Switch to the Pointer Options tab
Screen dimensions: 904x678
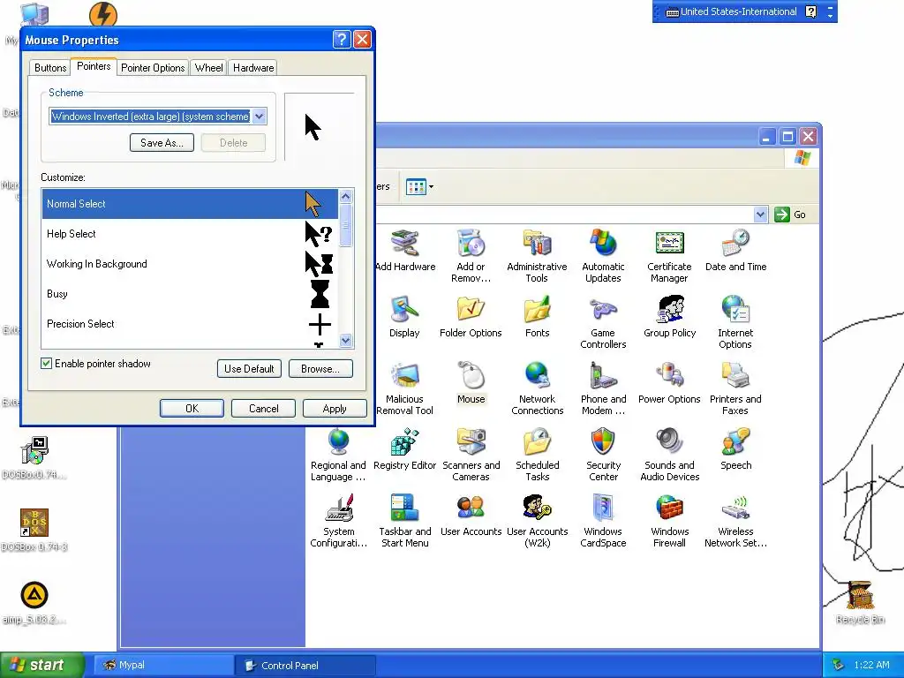coord(153,67)
